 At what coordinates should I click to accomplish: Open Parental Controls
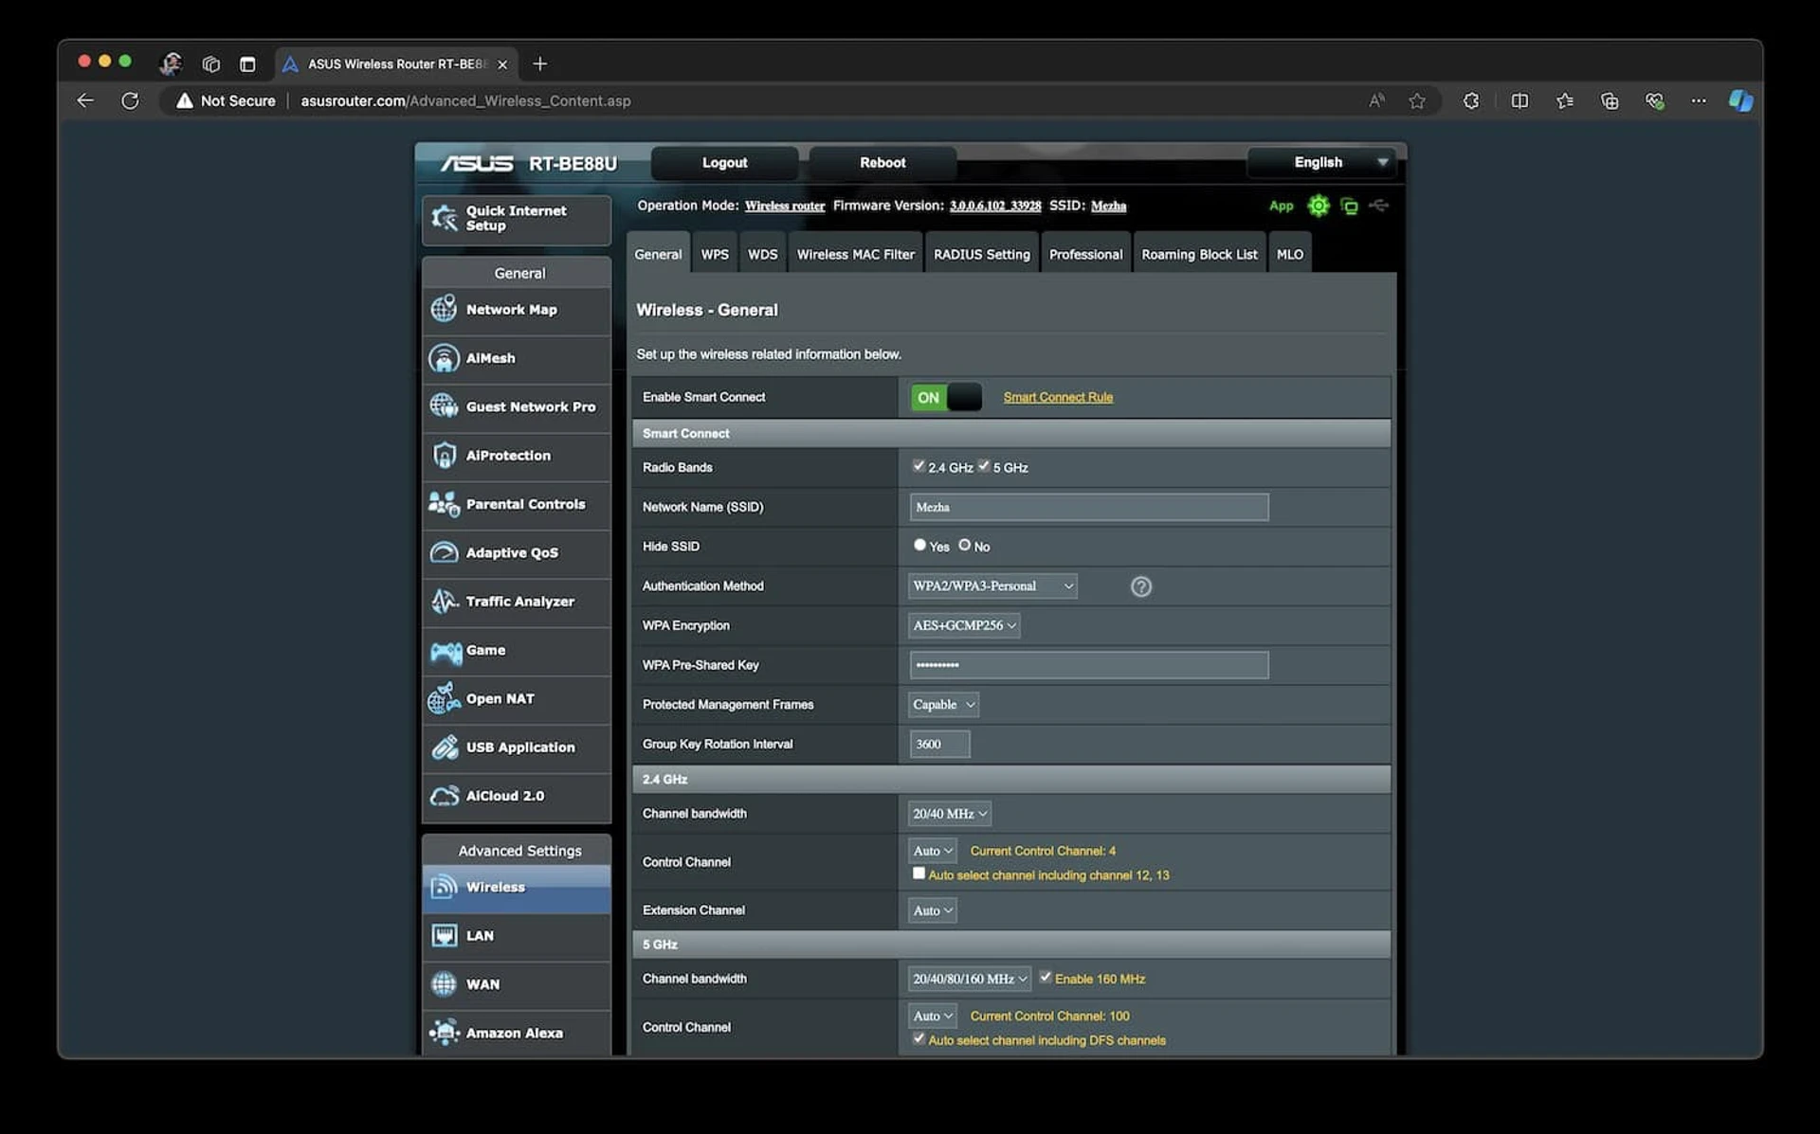(517, 504)
